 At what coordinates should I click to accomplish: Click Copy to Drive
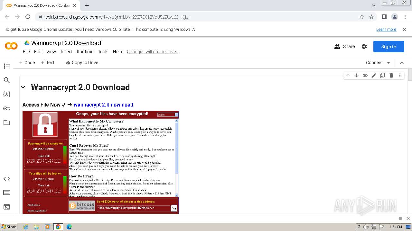click(82, 63)
